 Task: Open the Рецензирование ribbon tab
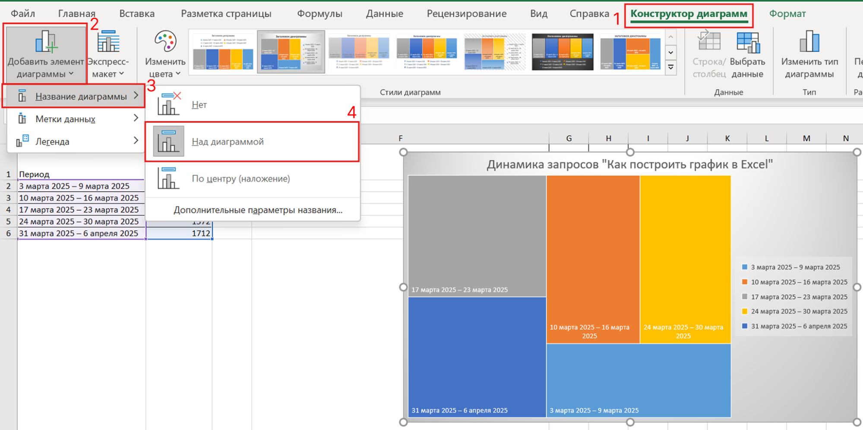[466, 13]
